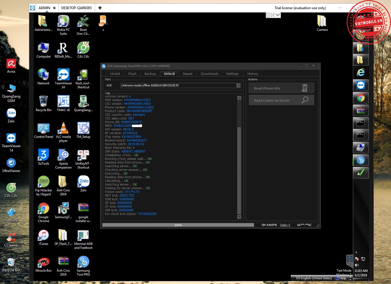Open the Model tab in Z3X tool
Viewport: 391px width, 284px height.
(115, 74)
